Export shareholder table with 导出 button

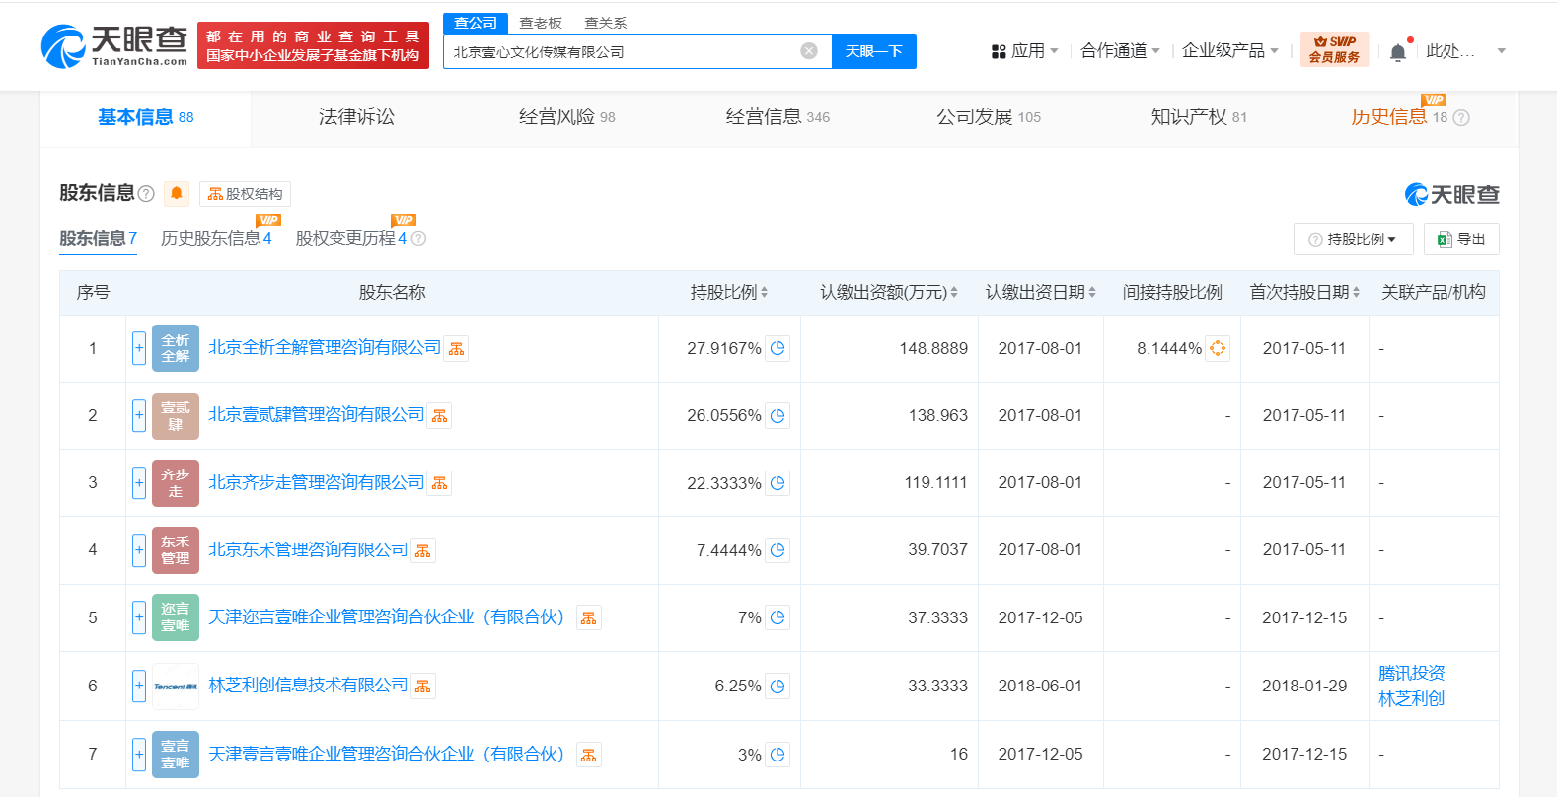pos(1461,240)
